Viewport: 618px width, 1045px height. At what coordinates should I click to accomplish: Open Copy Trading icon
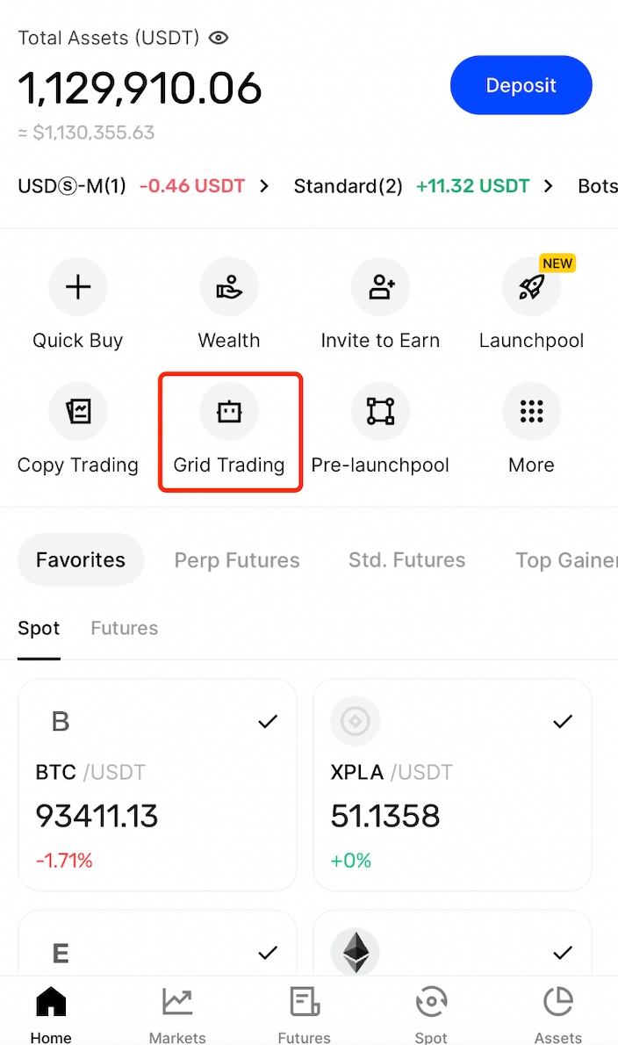pyautogui.click(x=78, y=411)
